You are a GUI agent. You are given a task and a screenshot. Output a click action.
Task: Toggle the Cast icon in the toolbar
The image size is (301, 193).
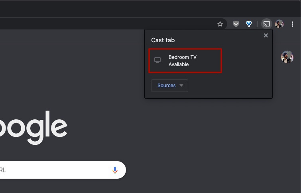[266, 24]
